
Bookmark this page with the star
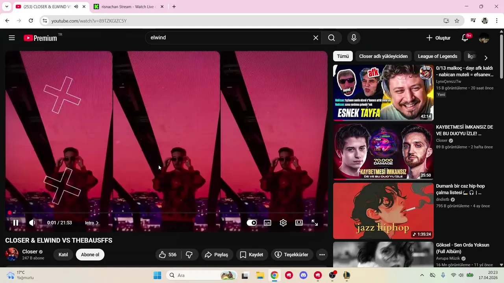[x=457, y=21]
